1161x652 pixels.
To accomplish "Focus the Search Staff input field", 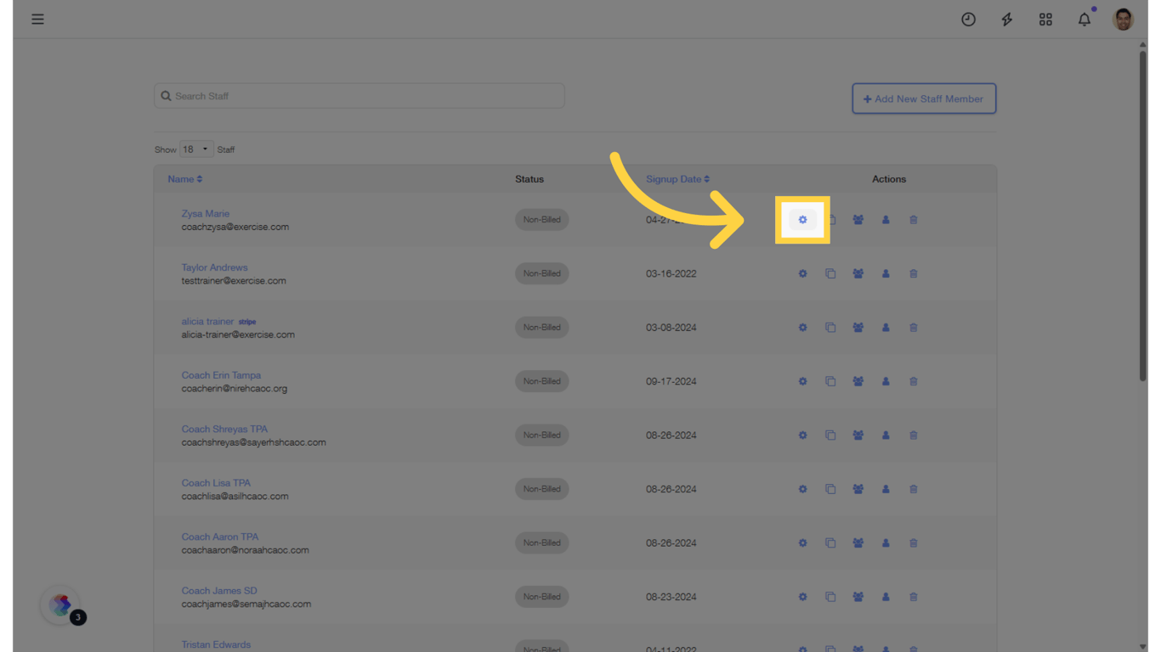I will pos(360,96).
